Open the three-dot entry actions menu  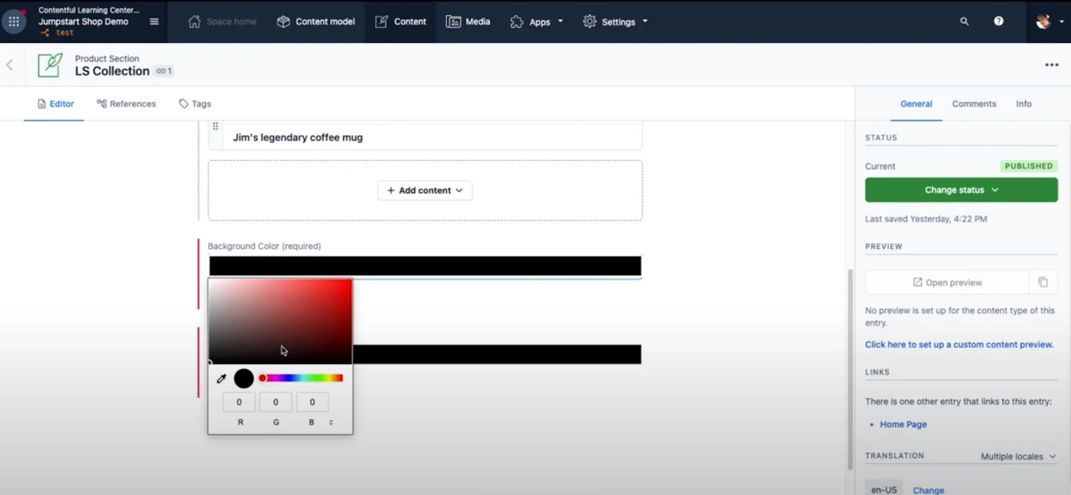pos(1052,65)
